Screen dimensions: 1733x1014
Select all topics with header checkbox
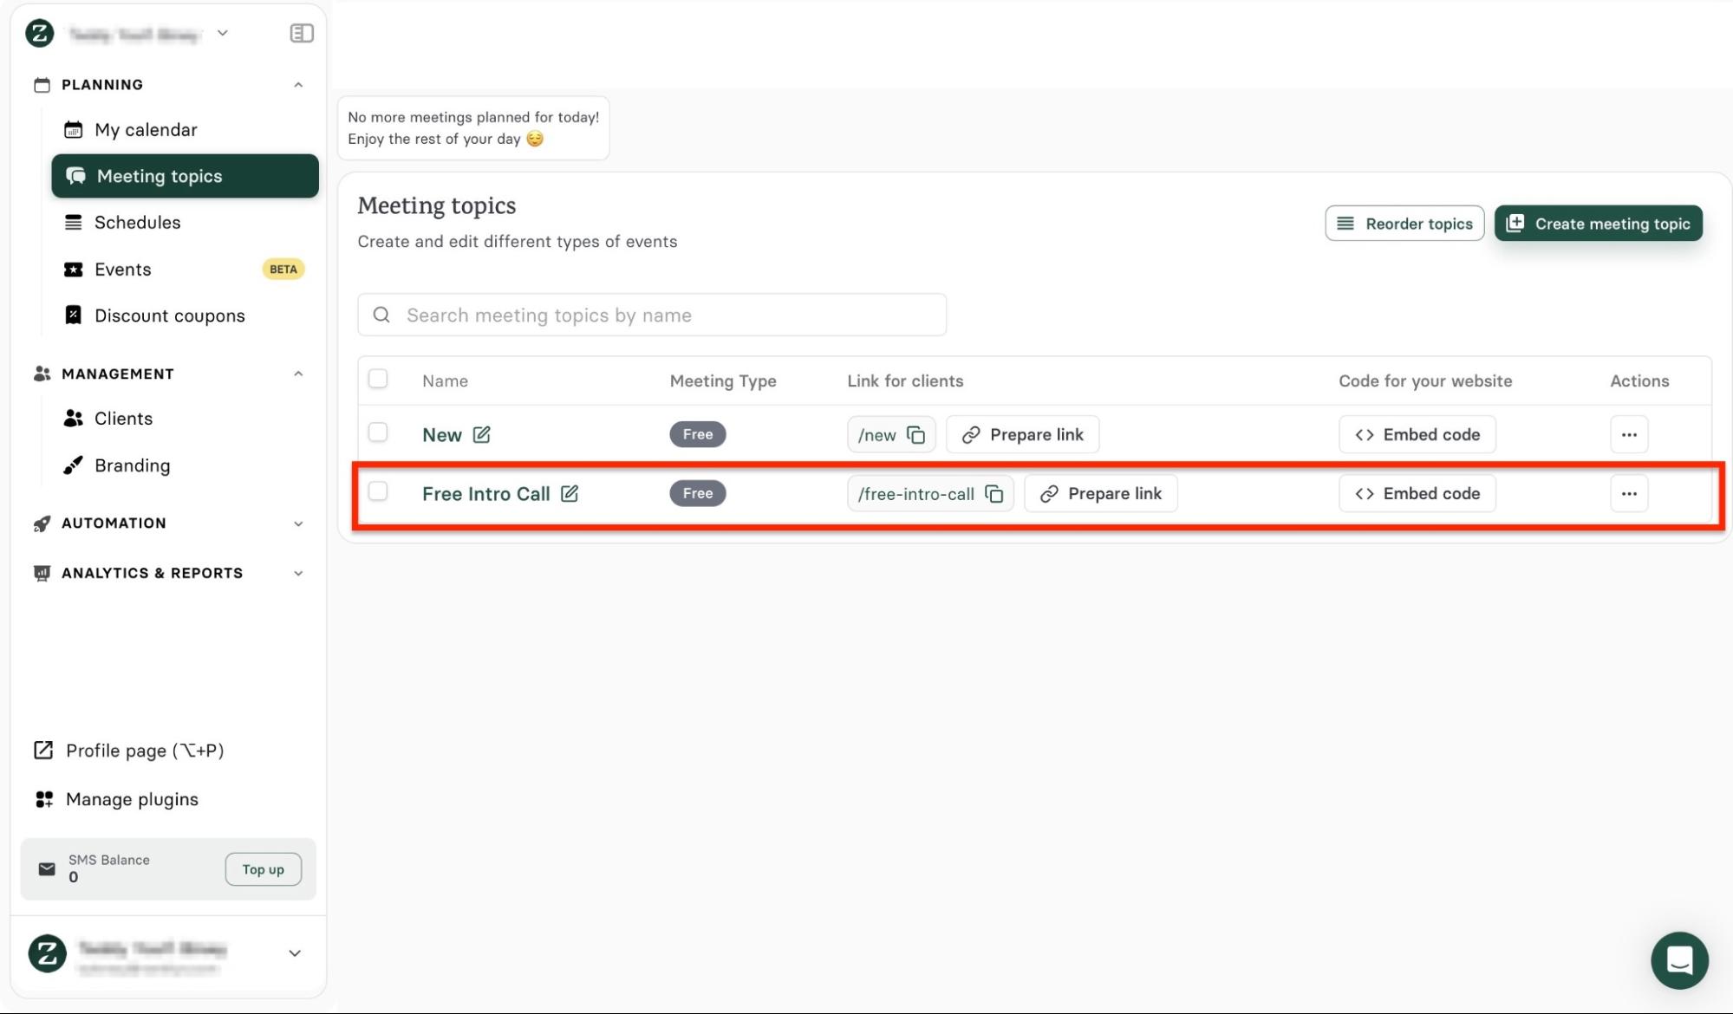click(378, 379)
